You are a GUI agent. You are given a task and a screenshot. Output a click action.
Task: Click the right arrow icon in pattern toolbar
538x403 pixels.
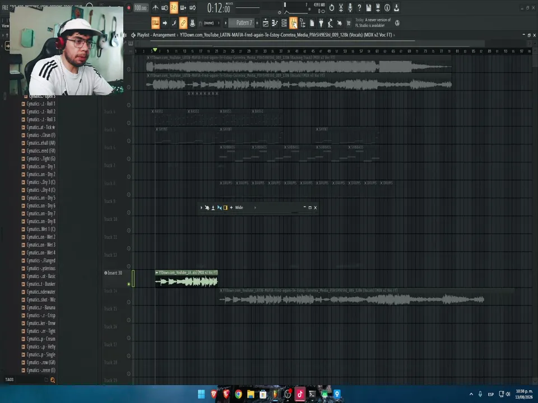point(165,23)
